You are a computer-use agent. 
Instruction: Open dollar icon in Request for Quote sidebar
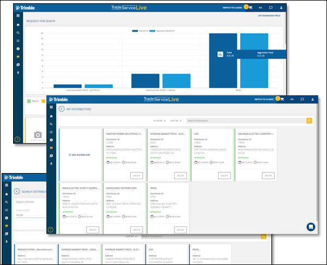18,49
